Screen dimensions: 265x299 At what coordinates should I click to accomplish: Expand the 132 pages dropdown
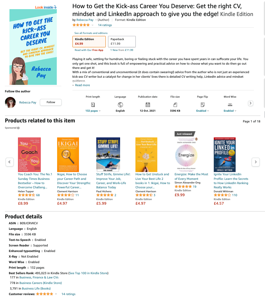click(93, 111)
